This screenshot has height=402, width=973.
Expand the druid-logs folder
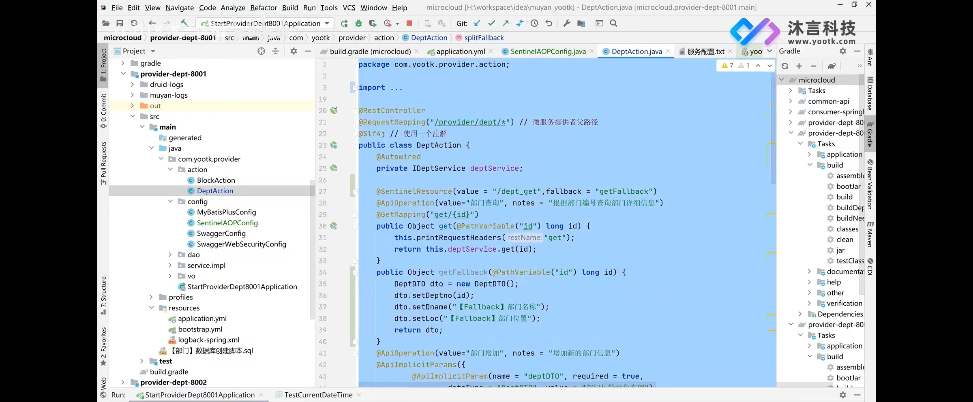pos(132,84)
